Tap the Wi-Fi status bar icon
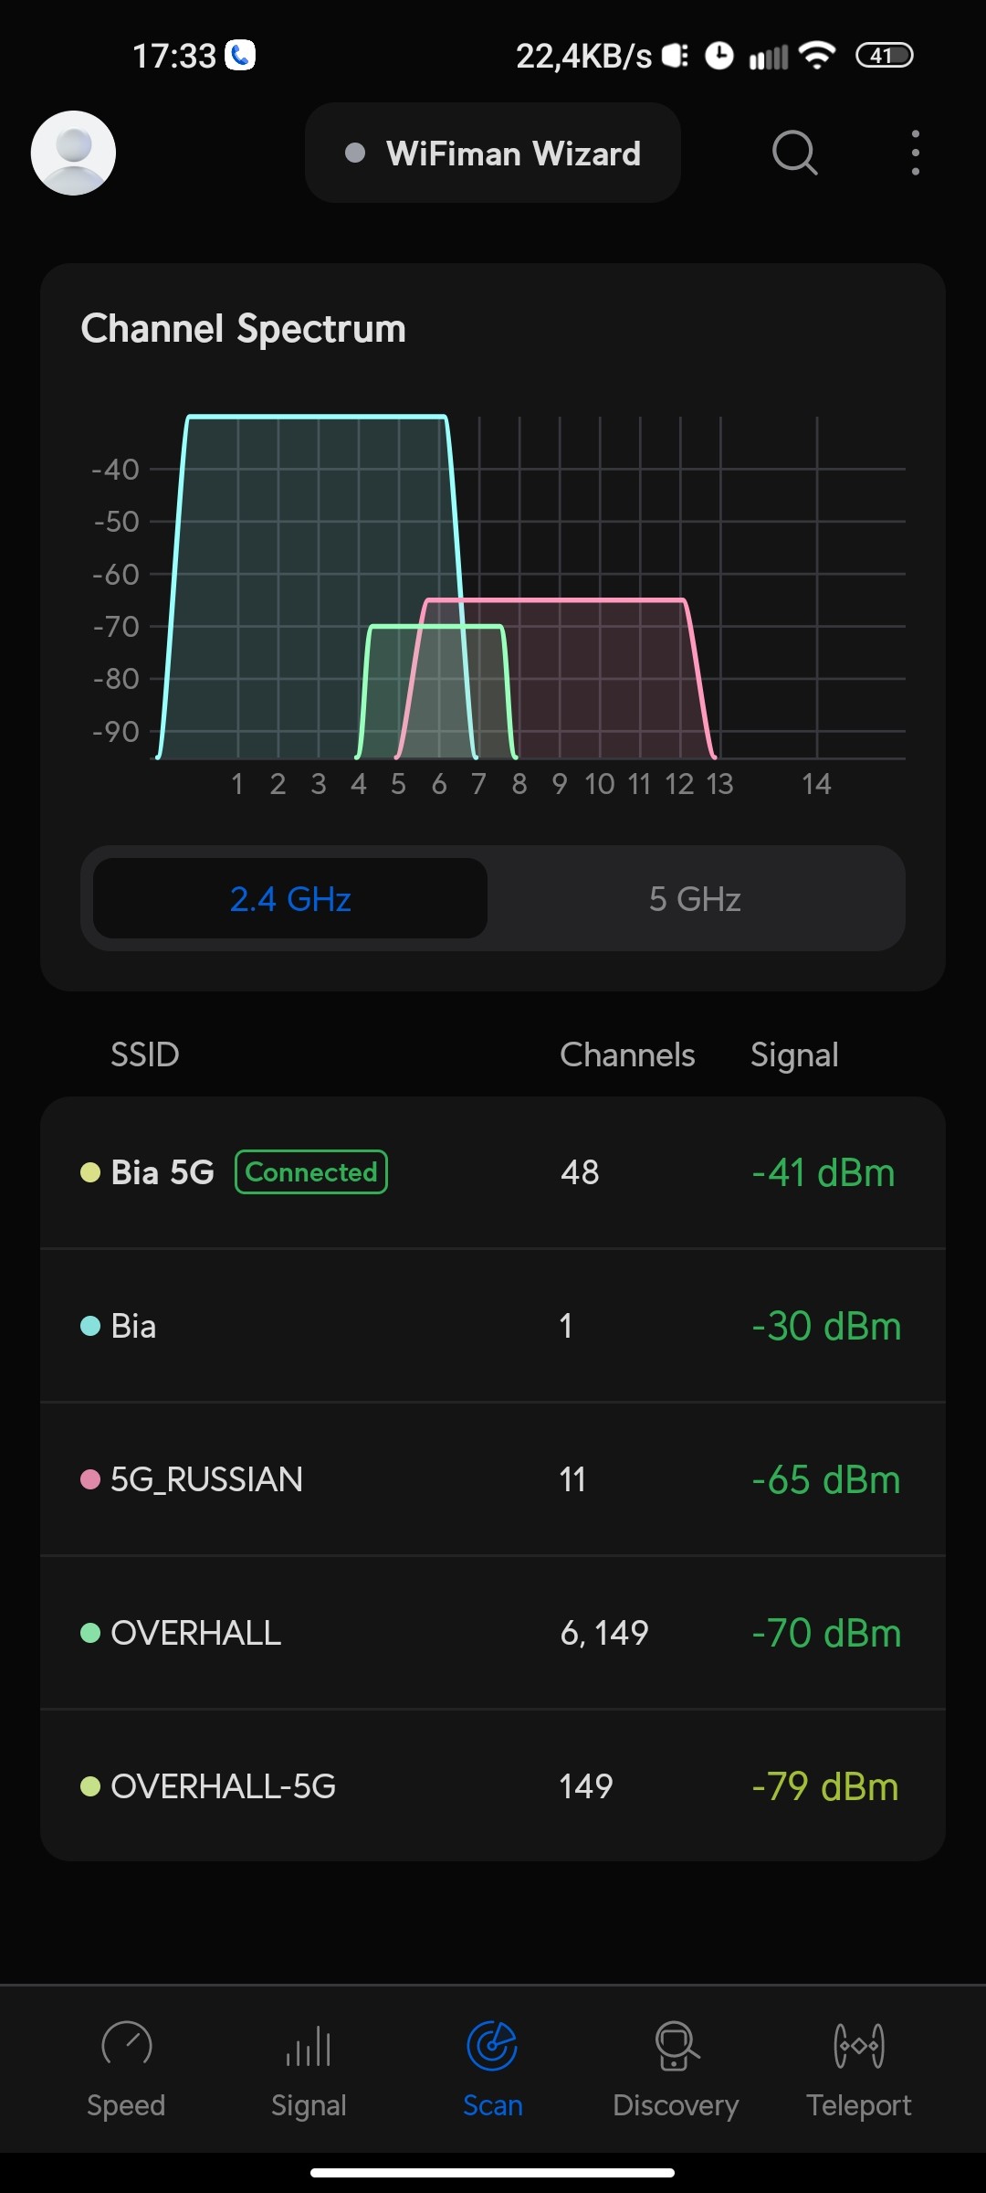 click(x=816, y=56)
